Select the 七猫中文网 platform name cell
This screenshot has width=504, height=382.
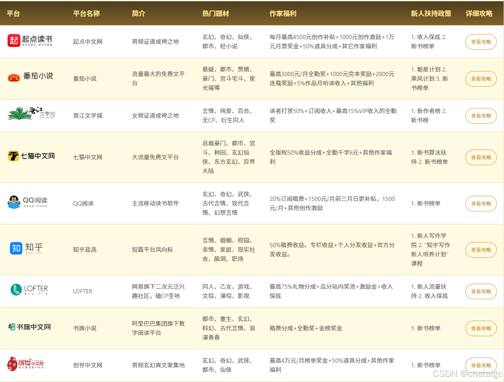click(87, 158)
